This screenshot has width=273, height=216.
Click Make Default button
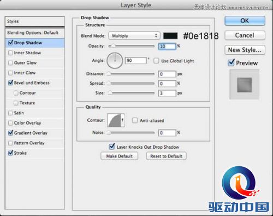click(120, 156)
